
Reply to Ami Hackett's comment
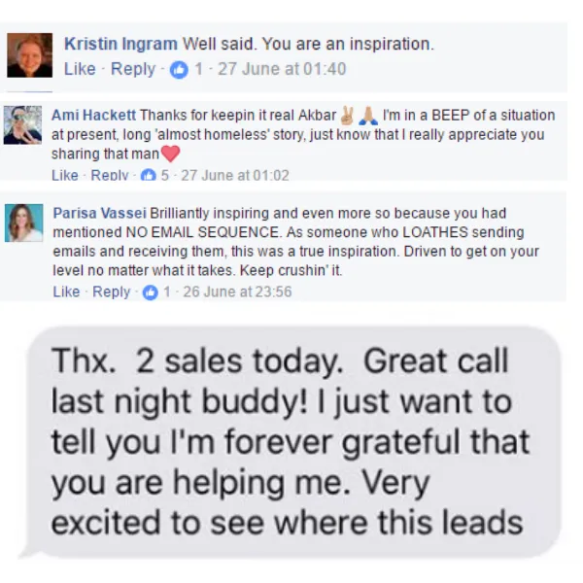point(110,175)
